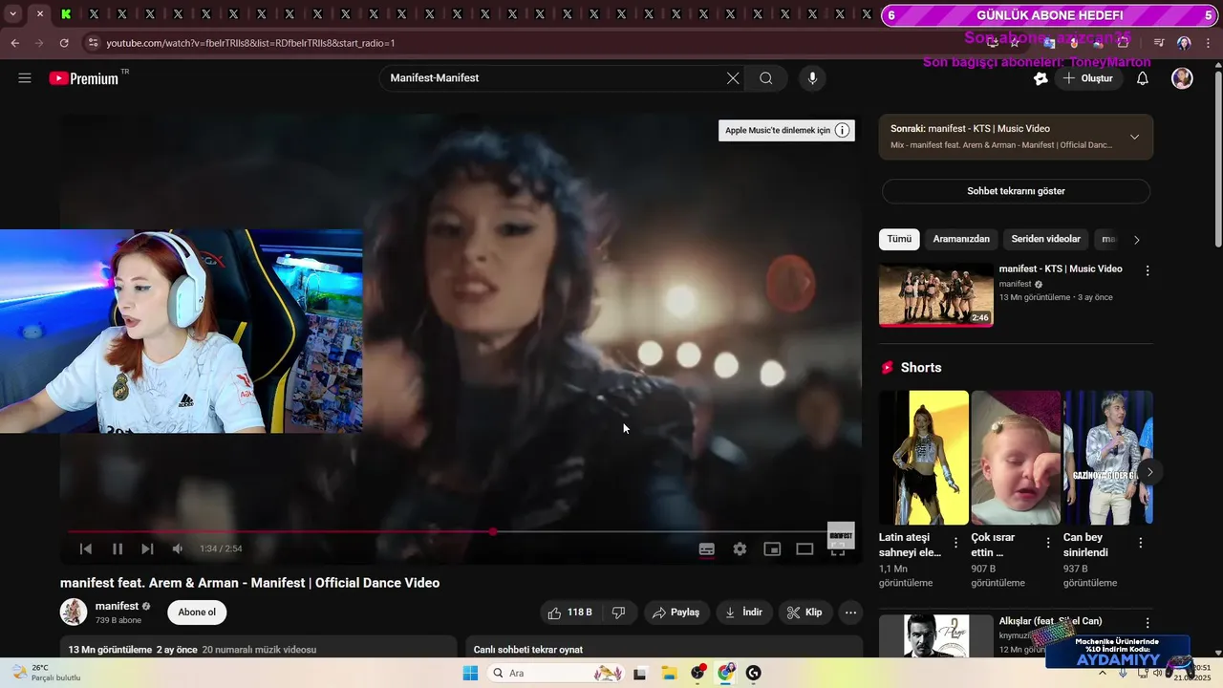Toggle theater mode view
The image size is (1223, 688).
tap(805, 548)
